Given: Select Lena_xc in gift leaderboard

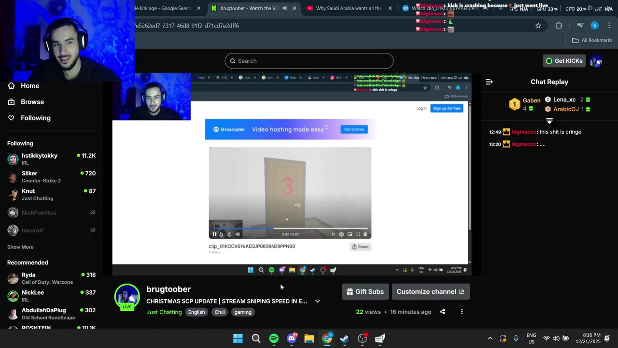Looking at the screenshot, I should pos(567,100).
